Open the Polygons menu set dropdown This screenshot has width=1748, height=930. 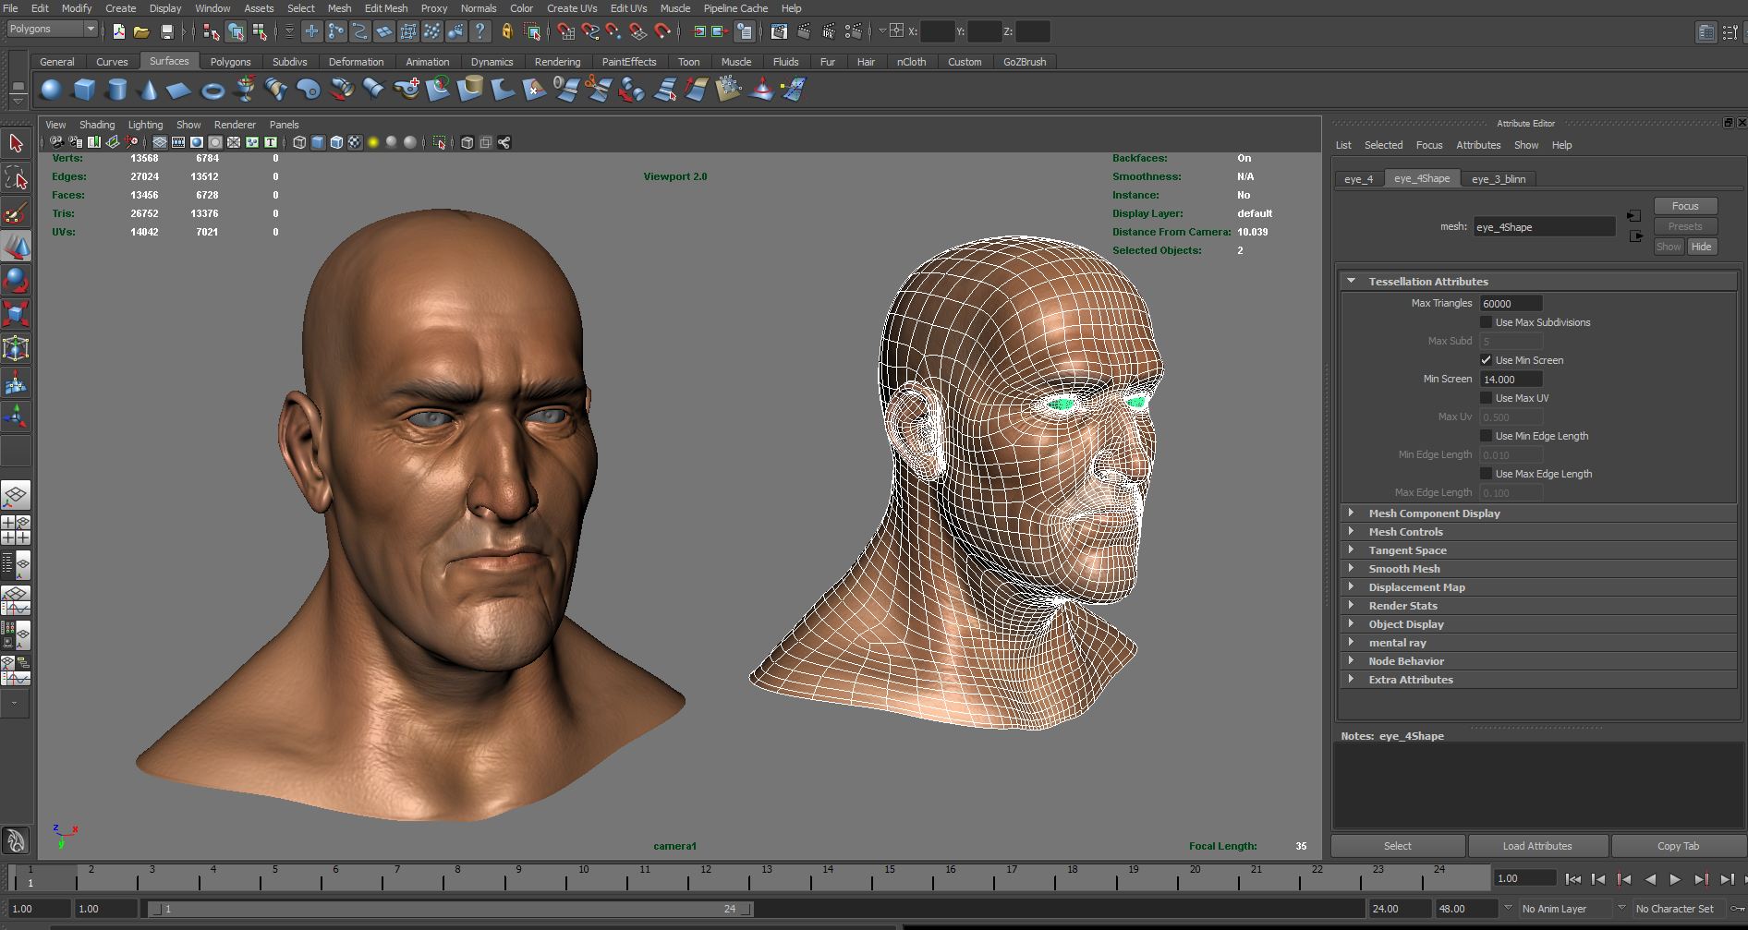pos(52,29)
